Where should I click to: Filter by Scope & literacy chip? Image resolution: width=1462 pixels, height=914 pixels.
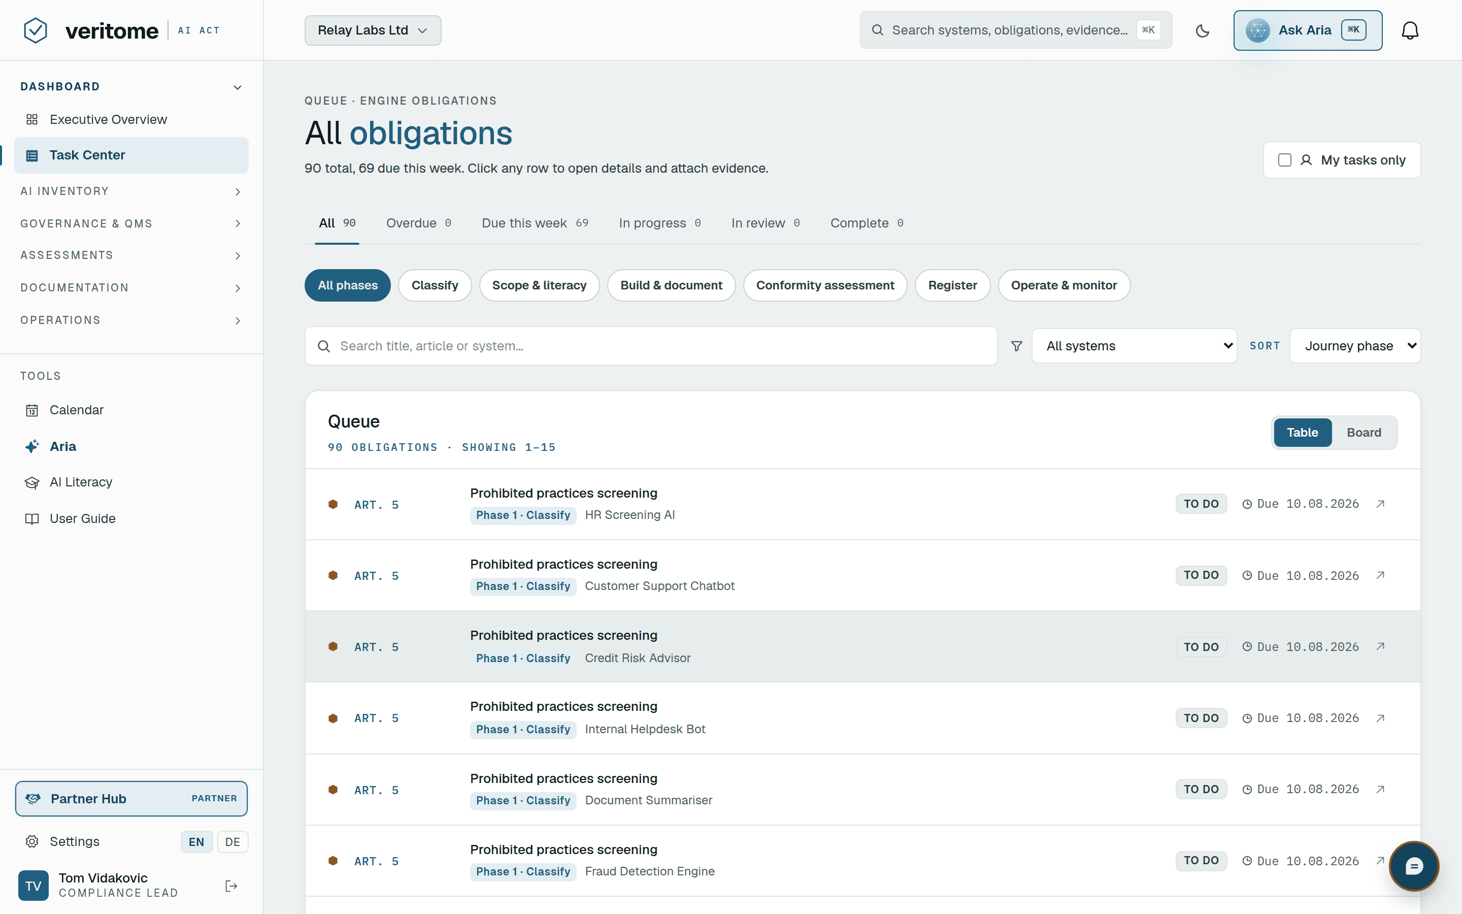point(539,285)
